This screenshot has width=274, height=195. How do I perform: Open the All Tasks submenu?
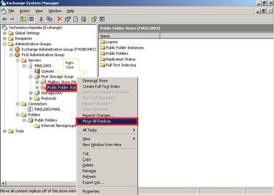tap(89, 130)
